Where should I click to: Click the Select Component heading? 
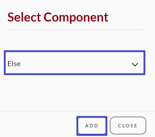(x=58, y=17)
